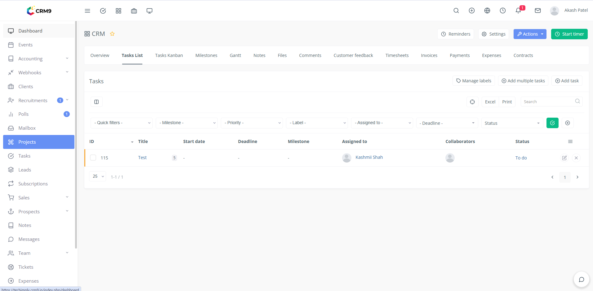Viewport: 593px width, 291px height.
Task: Reset filters with the circled X icon
Action: [x=568, y=123]
